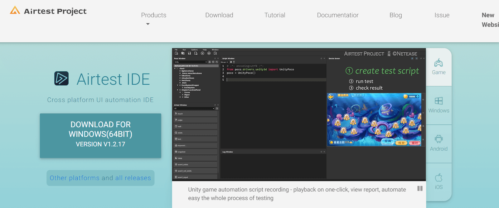Click the exists action button
Viewport: 499px width, 208px height.
coord(195,133)
